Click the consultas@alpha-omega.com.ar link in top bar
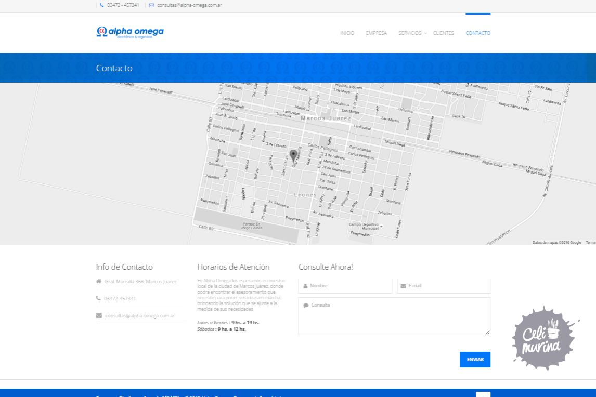 (189, 5)
